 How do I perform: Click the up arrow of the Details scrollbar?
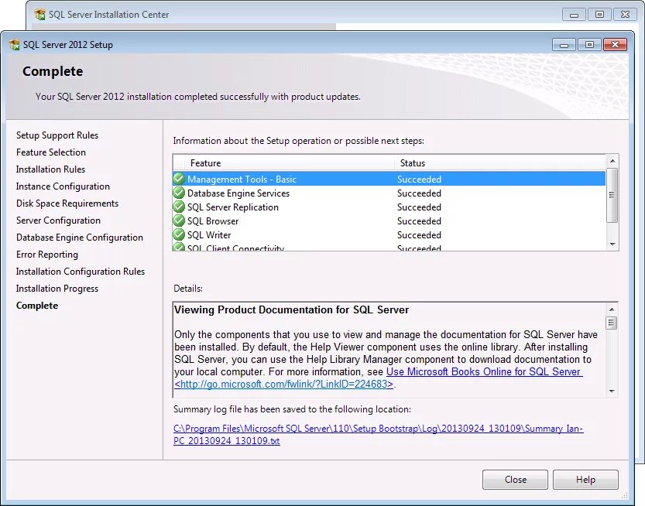(x=612, y=309)
